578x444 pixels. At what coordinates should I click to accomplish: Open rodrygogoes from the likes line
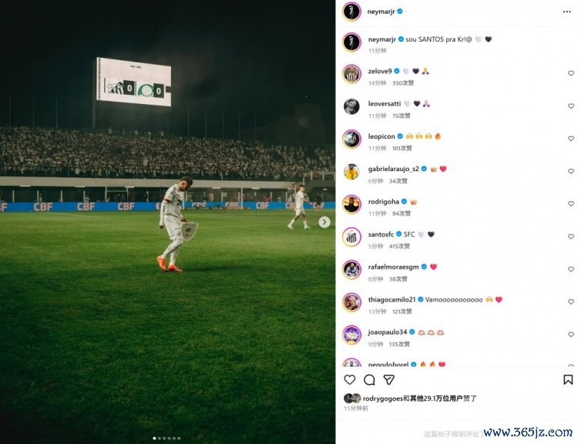click(382, 399)
